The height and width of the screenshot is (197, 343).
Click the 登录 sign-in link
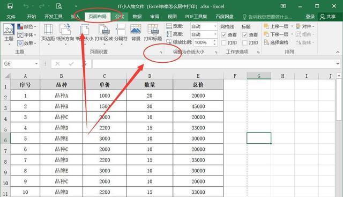coord(310,17)
